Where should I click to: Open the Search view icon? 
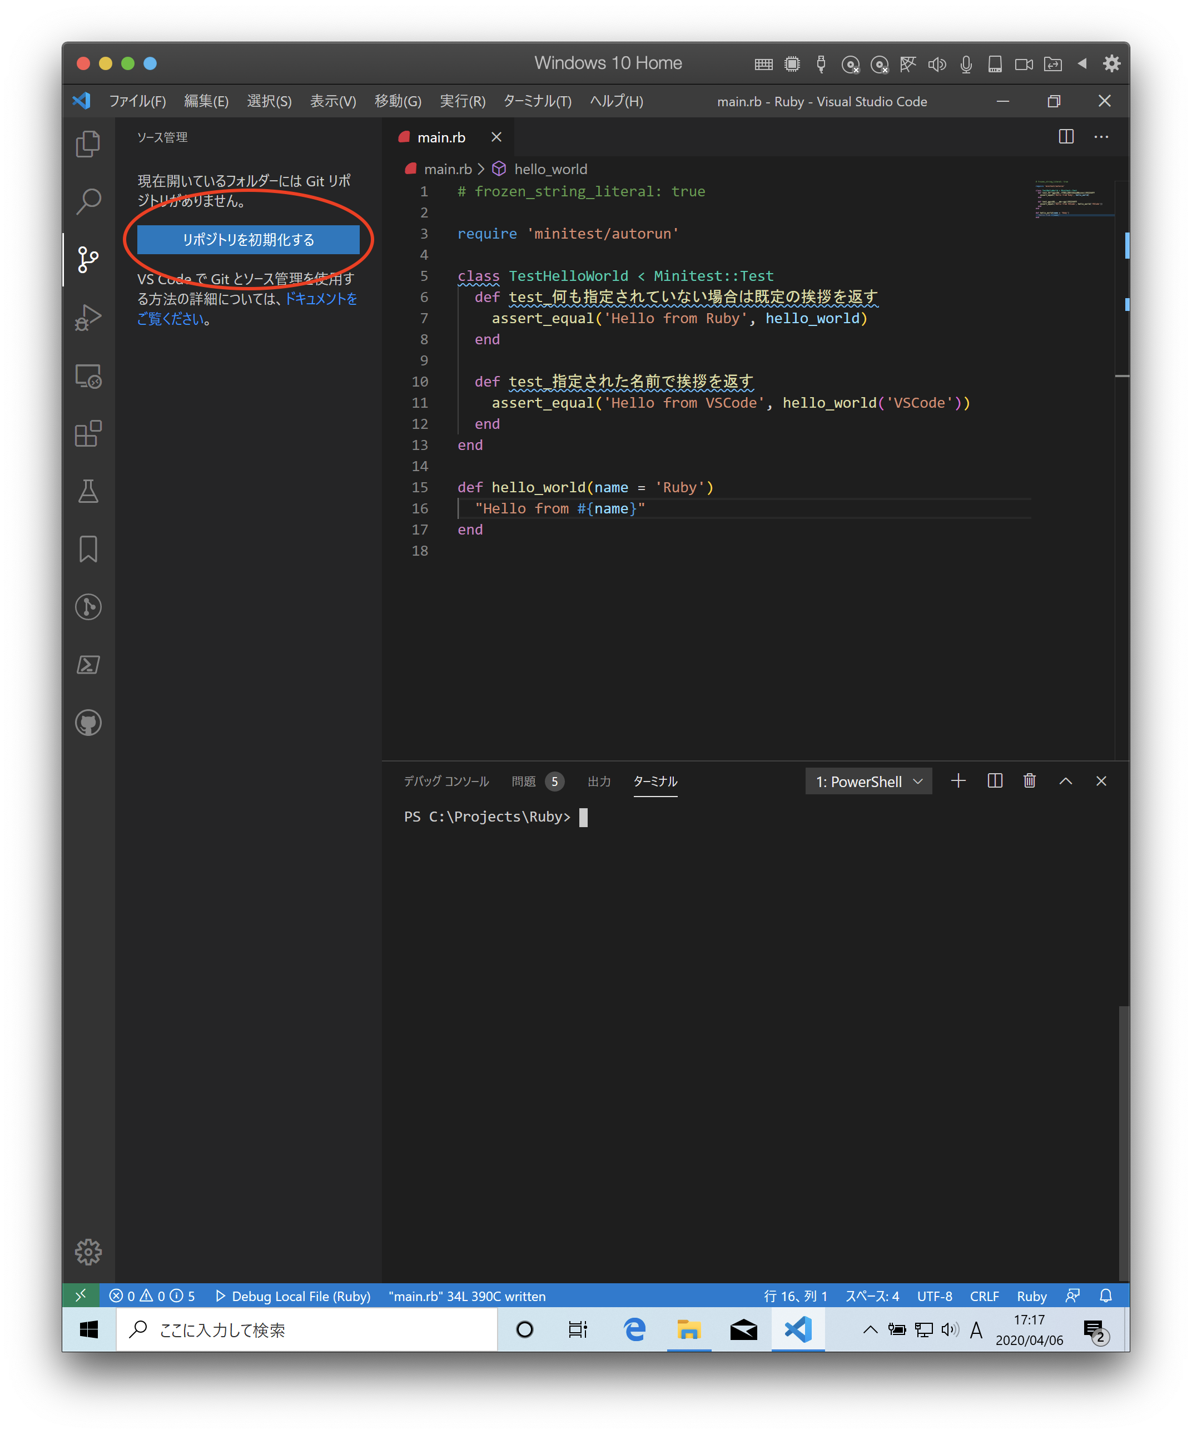[x=88, y=200]
